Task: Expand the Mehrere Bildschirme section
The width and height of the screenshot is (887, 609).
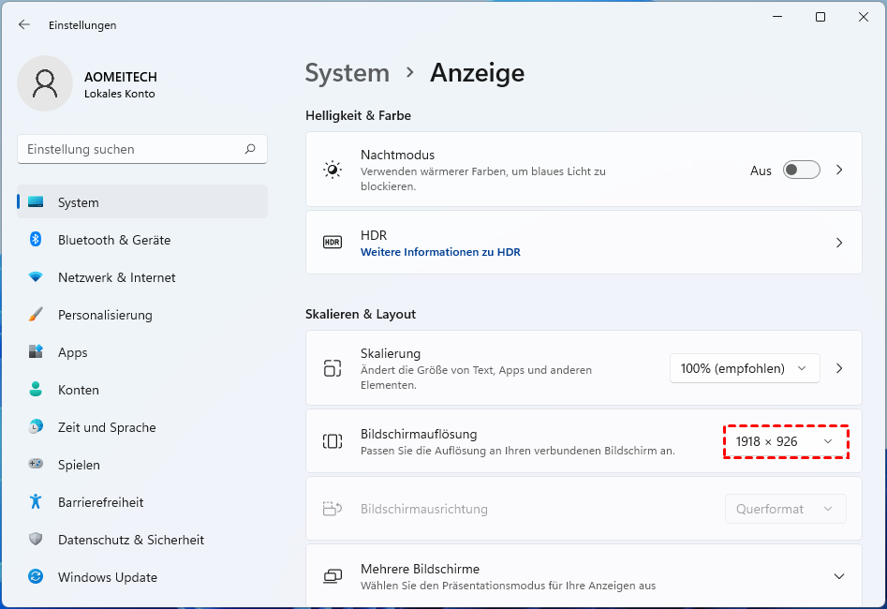Action: tap(839, 576)
